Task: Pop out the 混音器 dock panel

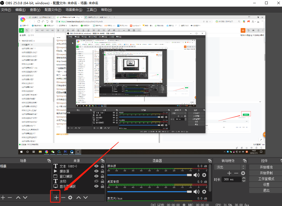Action: [210, 161]
